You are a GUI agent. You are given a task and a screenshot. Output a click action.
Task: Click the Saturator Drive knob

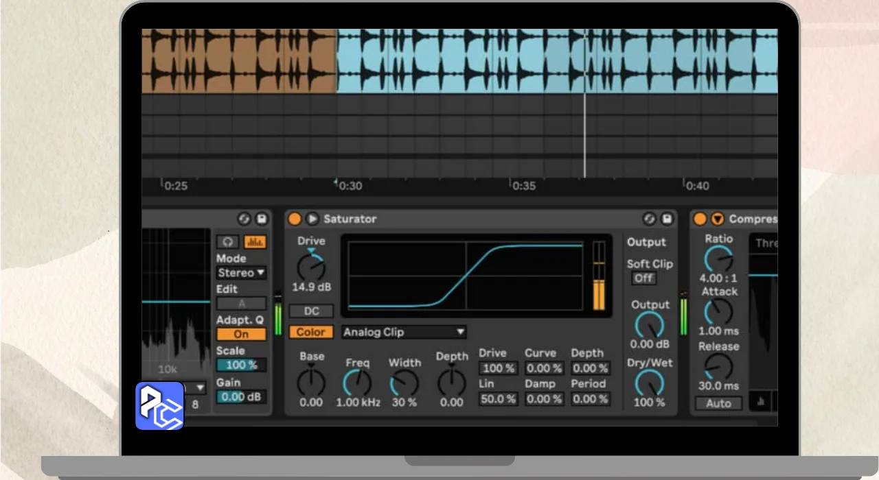[311, 267]
